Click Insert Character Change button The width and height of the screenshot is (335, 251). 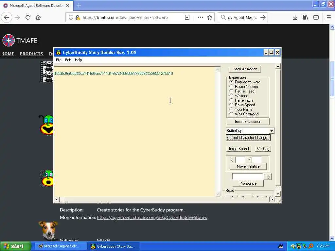[x=248, y=138]
